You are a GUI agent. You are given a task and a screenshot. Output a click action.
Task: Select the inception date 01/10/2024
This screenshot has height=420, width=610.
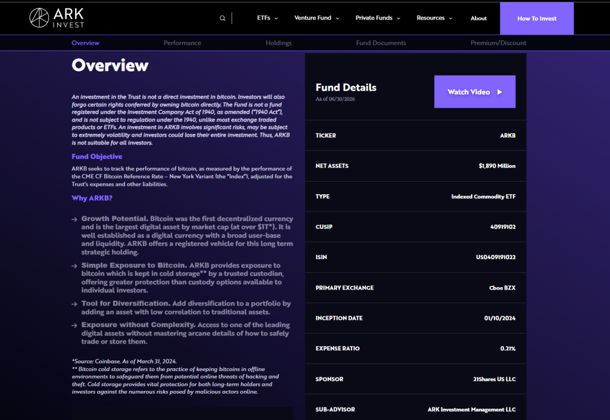[500, 318]
